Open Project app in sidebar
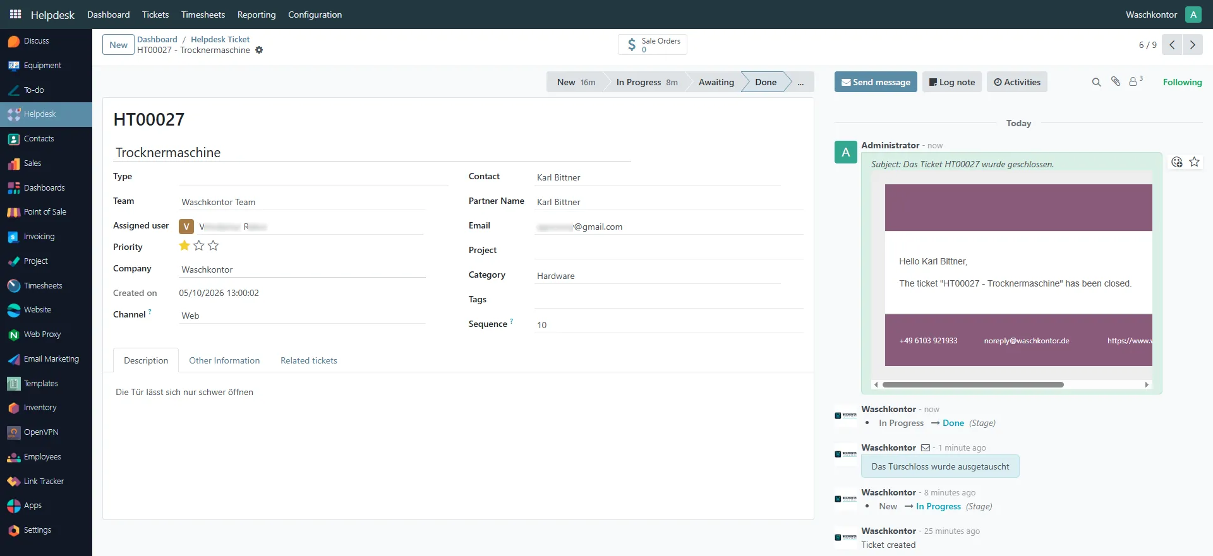 click(46, 261)
